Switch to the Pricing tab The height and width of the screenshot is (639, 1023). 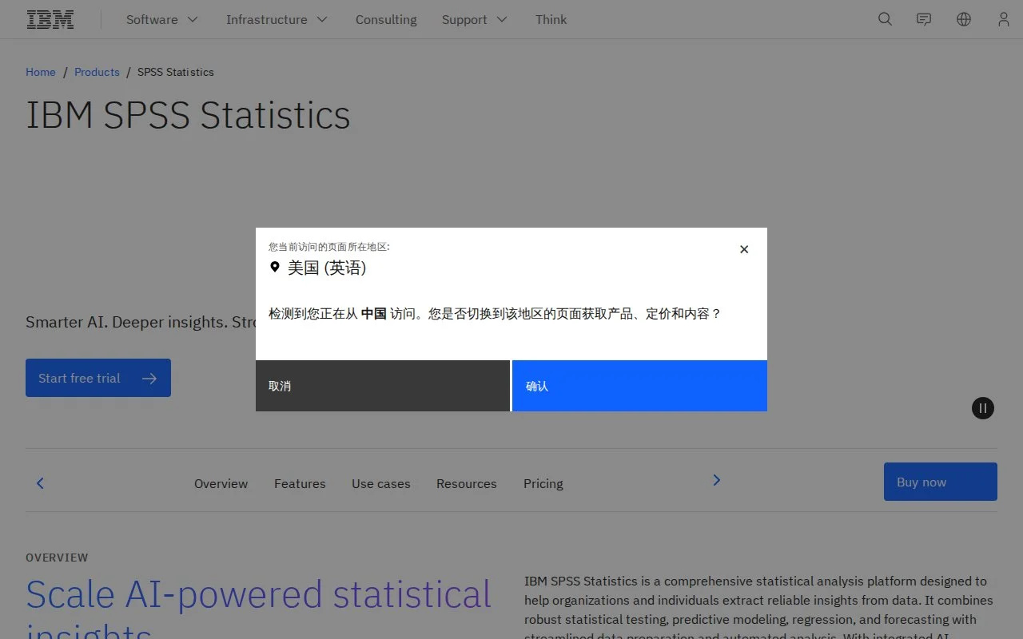coord(543,483)
